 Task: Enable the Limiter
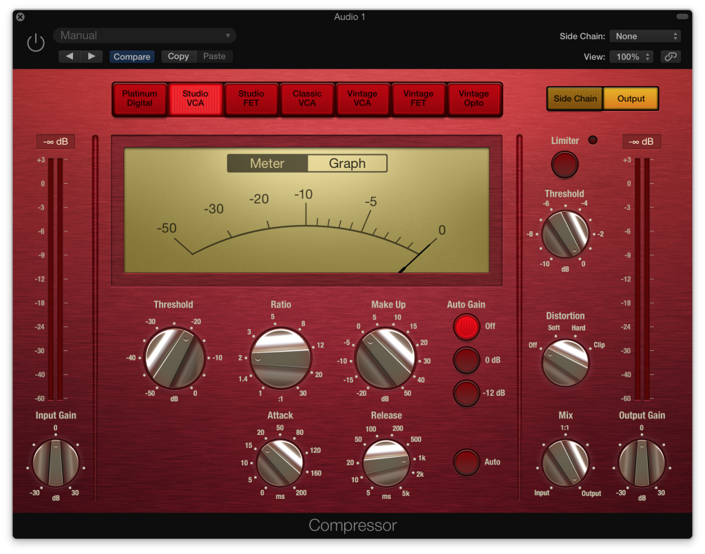(564, 164)
